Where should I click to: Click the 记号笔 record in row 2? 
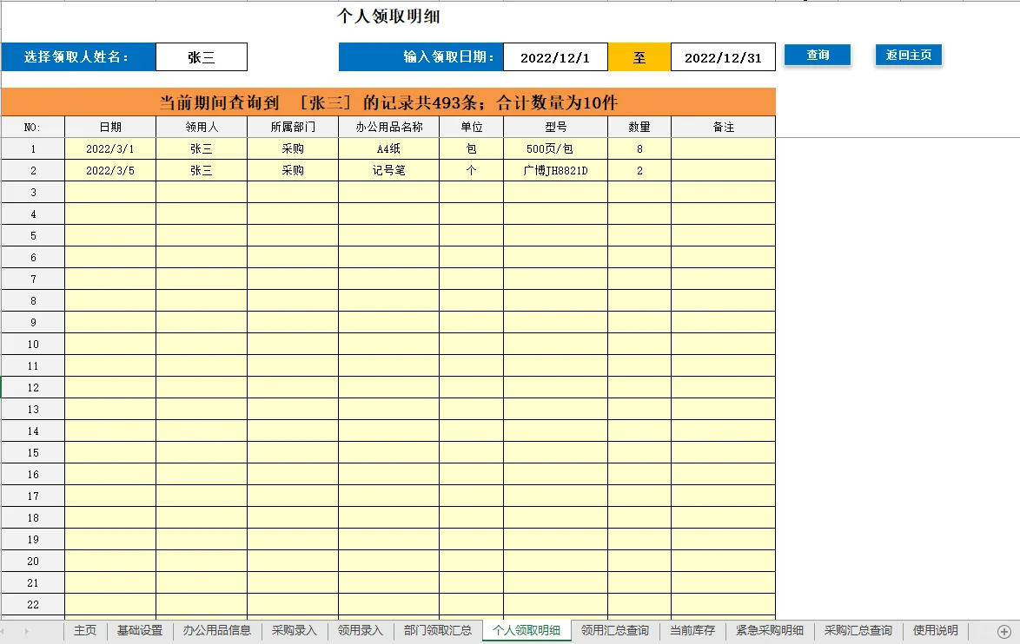tap(387, 170)
